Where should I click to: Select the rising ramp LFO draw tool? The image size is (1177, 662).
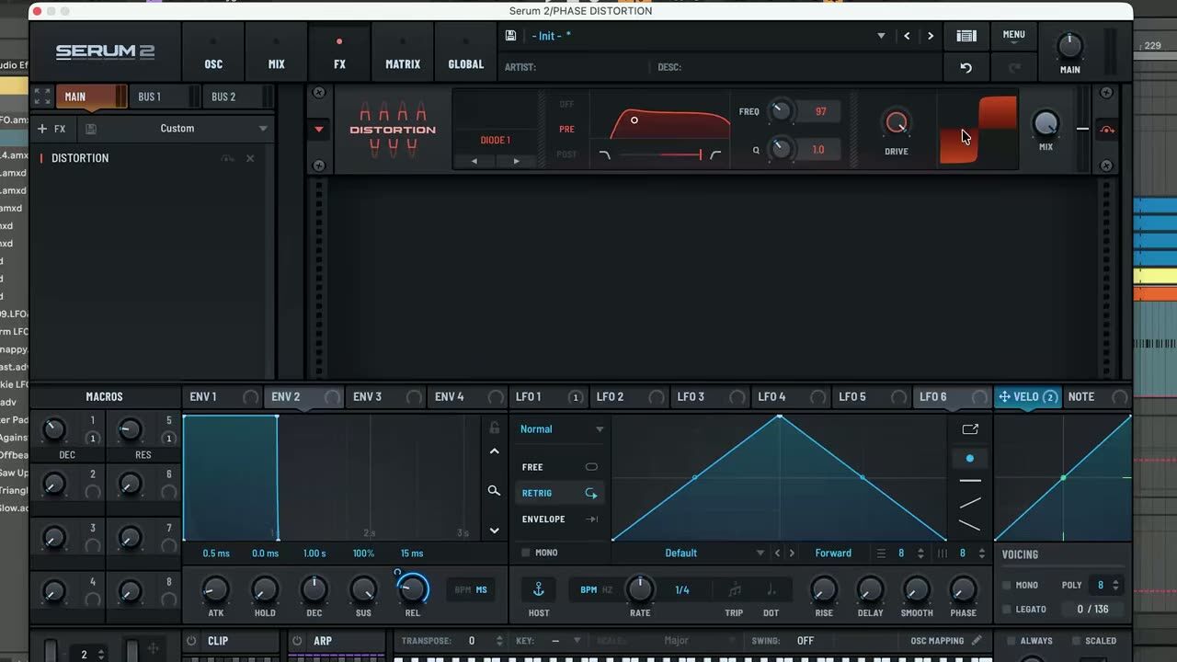pos(970,503)
